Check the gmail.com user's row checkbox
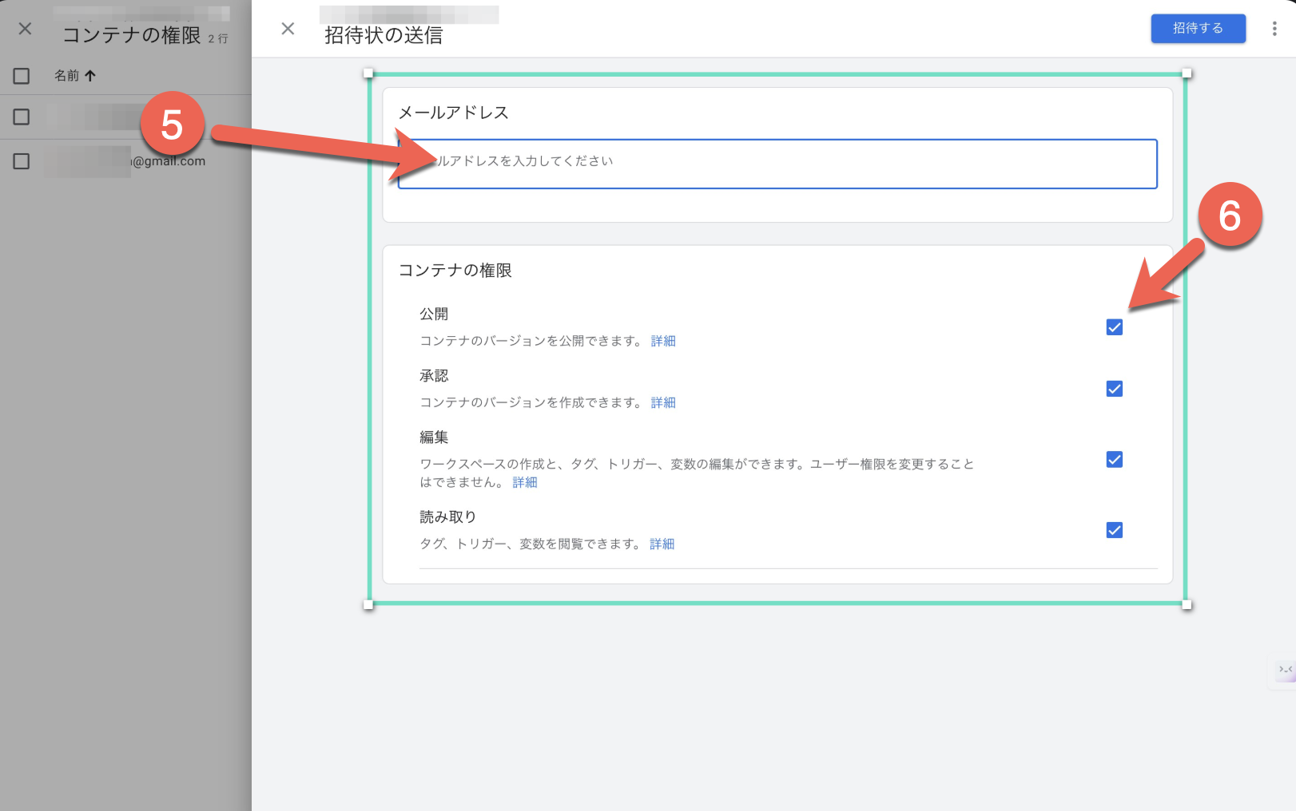Viewport: 1296px width, 811px height. coord(21,160)
